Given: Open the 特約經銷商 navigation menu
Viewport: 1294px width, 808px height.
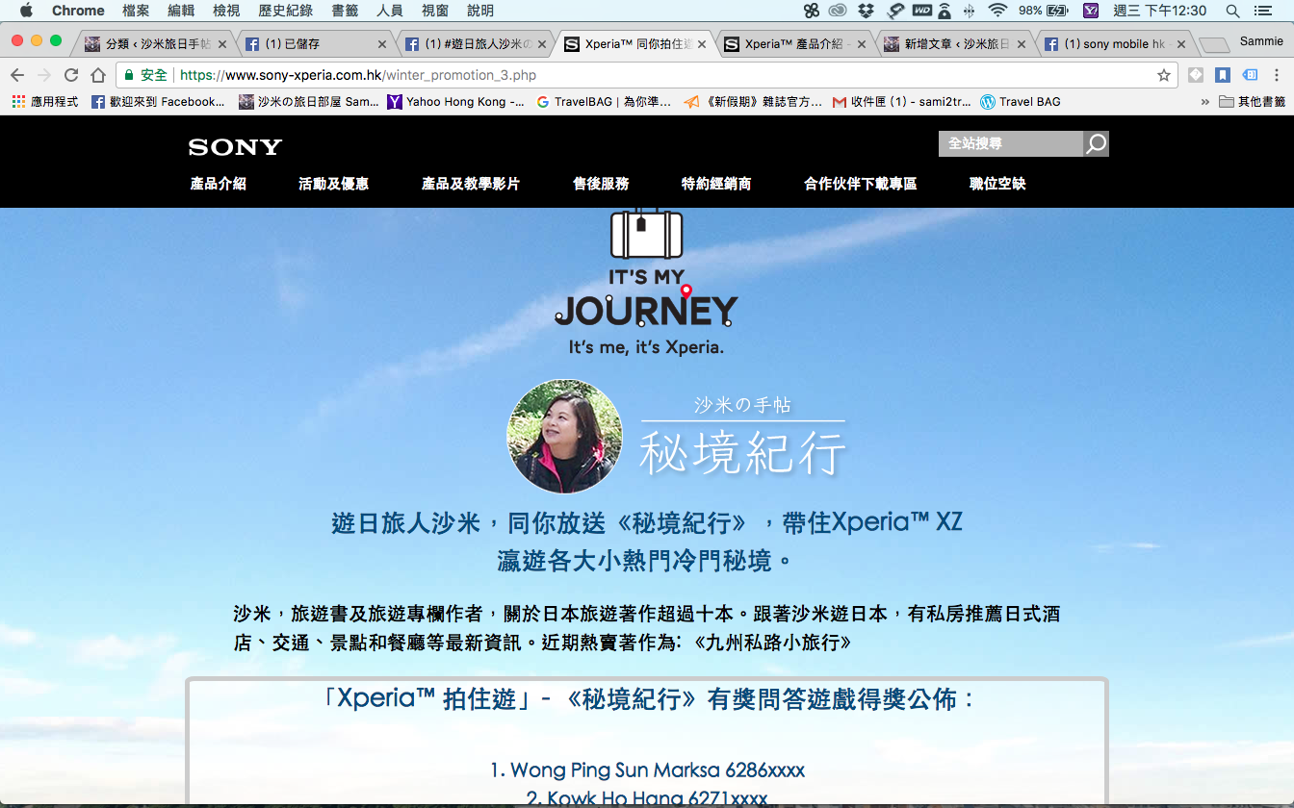Looking at the screenshot, I should 716,184.
